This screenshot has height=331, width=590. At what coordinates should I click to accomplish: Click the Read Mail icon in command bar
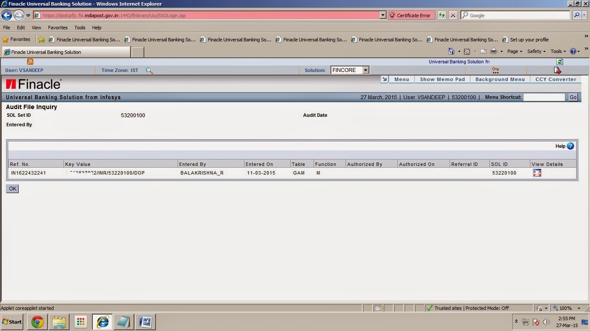coord(483,51)
